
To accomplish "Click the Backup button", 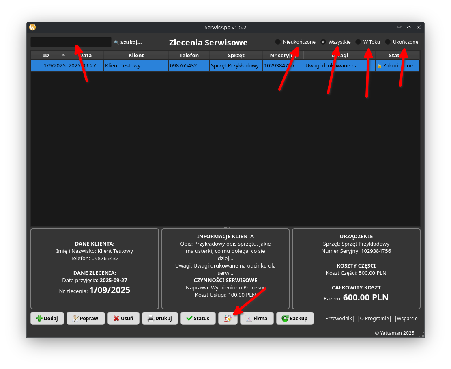I will tap(295, 319).
